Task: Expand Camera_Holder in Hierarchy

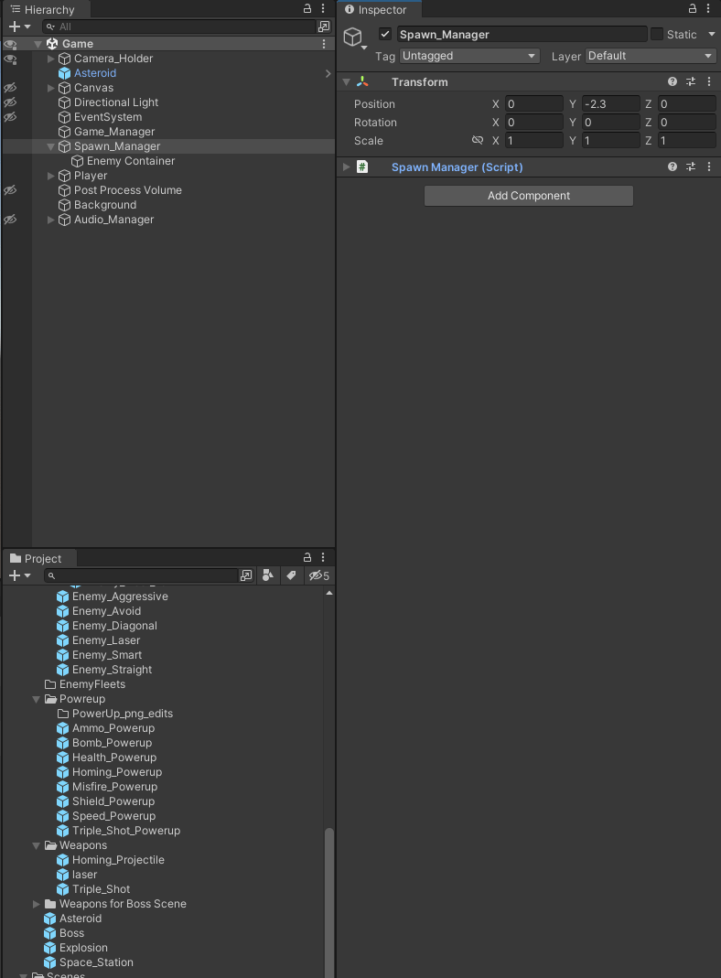Action: tap(51, 59)
